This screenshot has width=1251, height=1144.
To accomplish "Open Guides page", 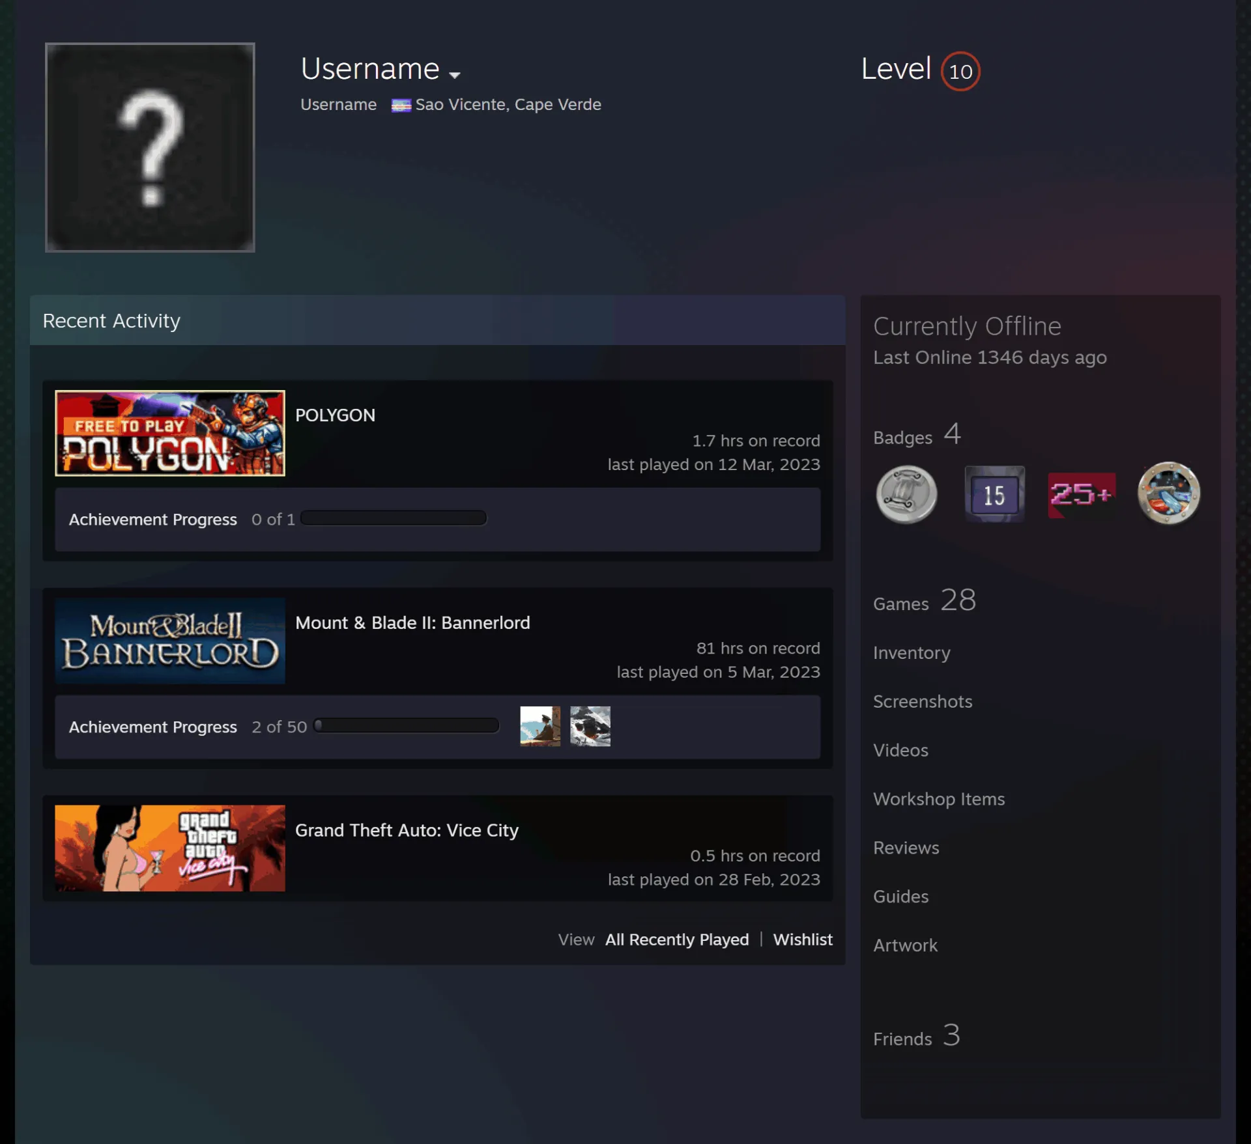I will click(900, 897).
